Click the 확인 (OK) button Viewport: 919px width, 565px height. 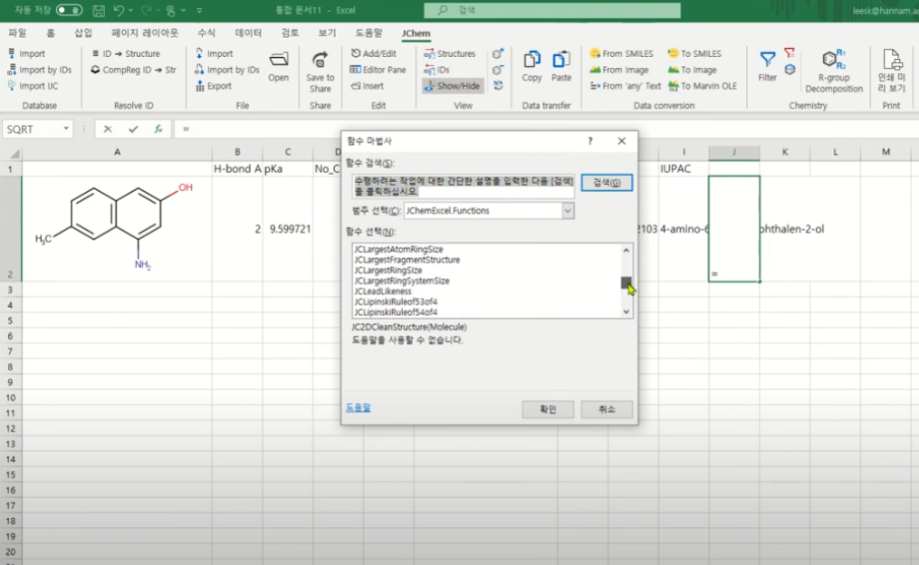(x=548, y=409)
